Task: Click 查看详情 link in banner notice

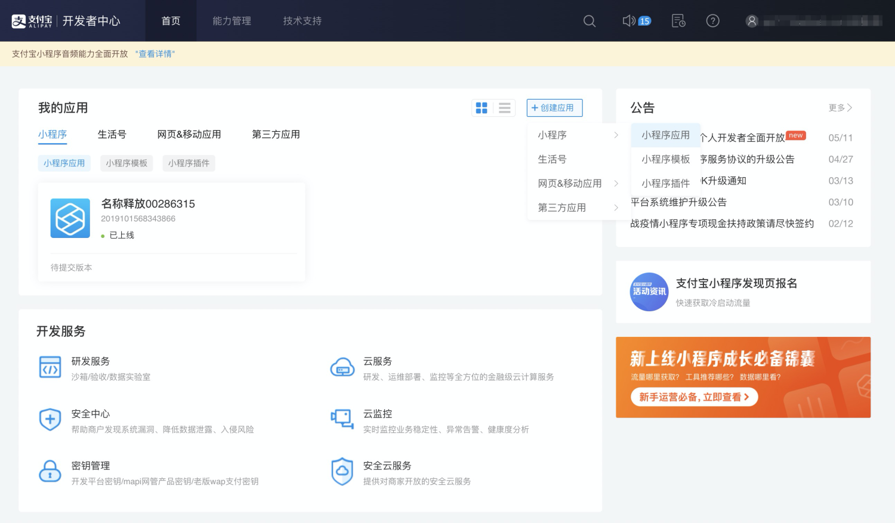Action: point(155,54)
